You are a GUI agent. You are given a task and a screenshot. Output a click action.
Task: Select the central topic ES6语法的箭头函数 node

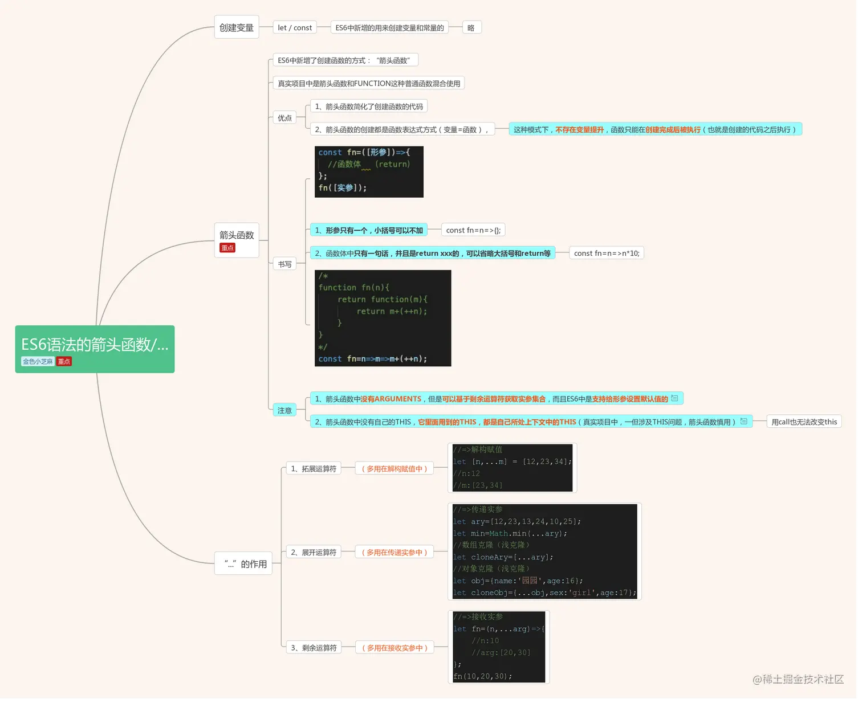coord(95,349)
